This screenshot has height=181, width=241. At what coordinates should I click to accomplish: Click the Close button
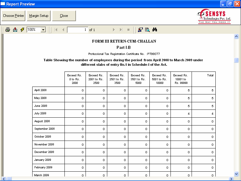(x=64, y=16)
